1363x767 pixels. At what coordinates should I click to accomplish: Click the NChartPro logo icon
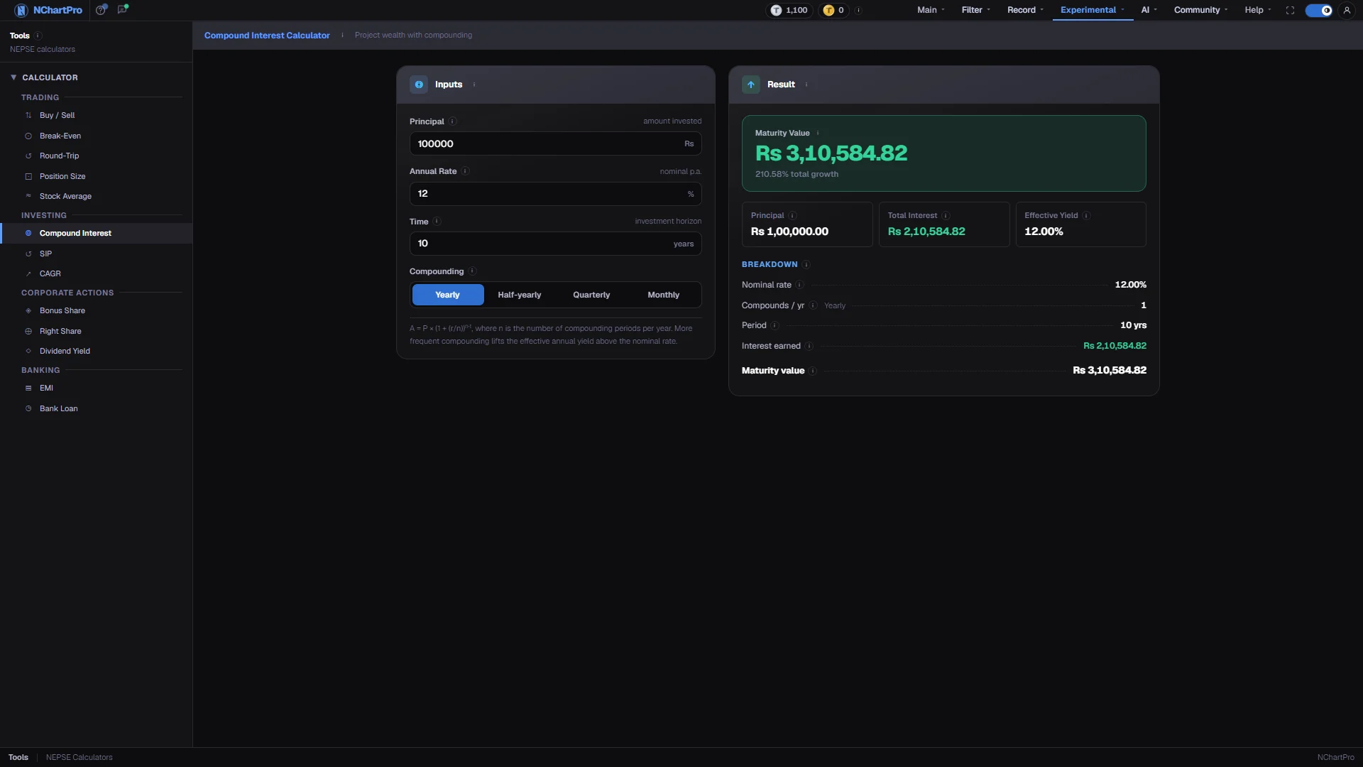[21, 10]
